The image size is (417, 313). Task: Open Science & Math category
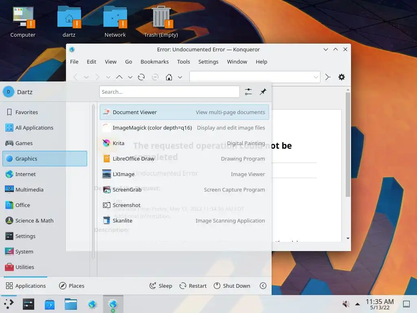coord(45,220)
